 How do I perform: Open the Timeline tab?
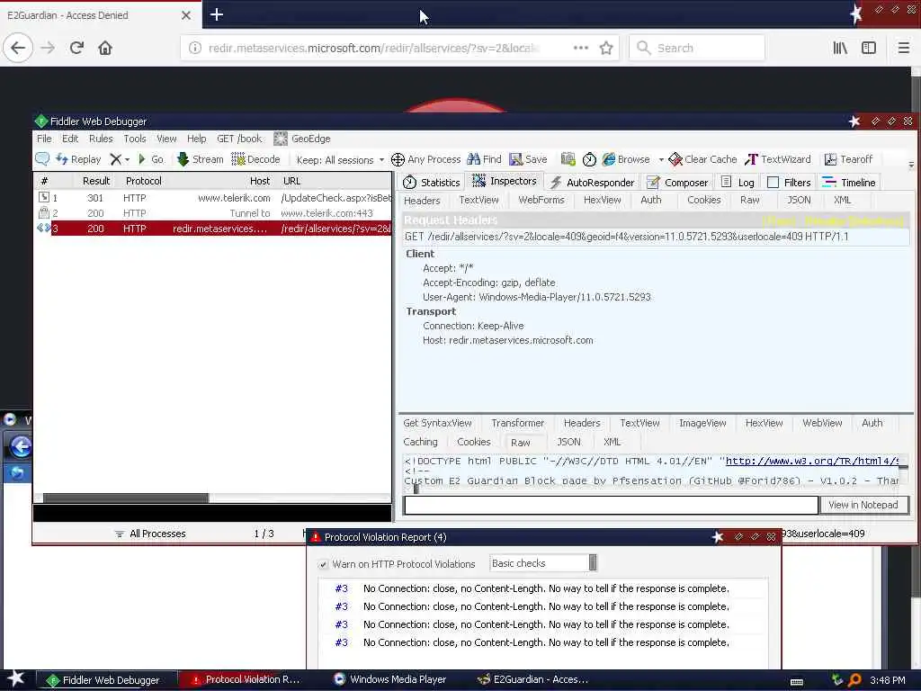849,182
